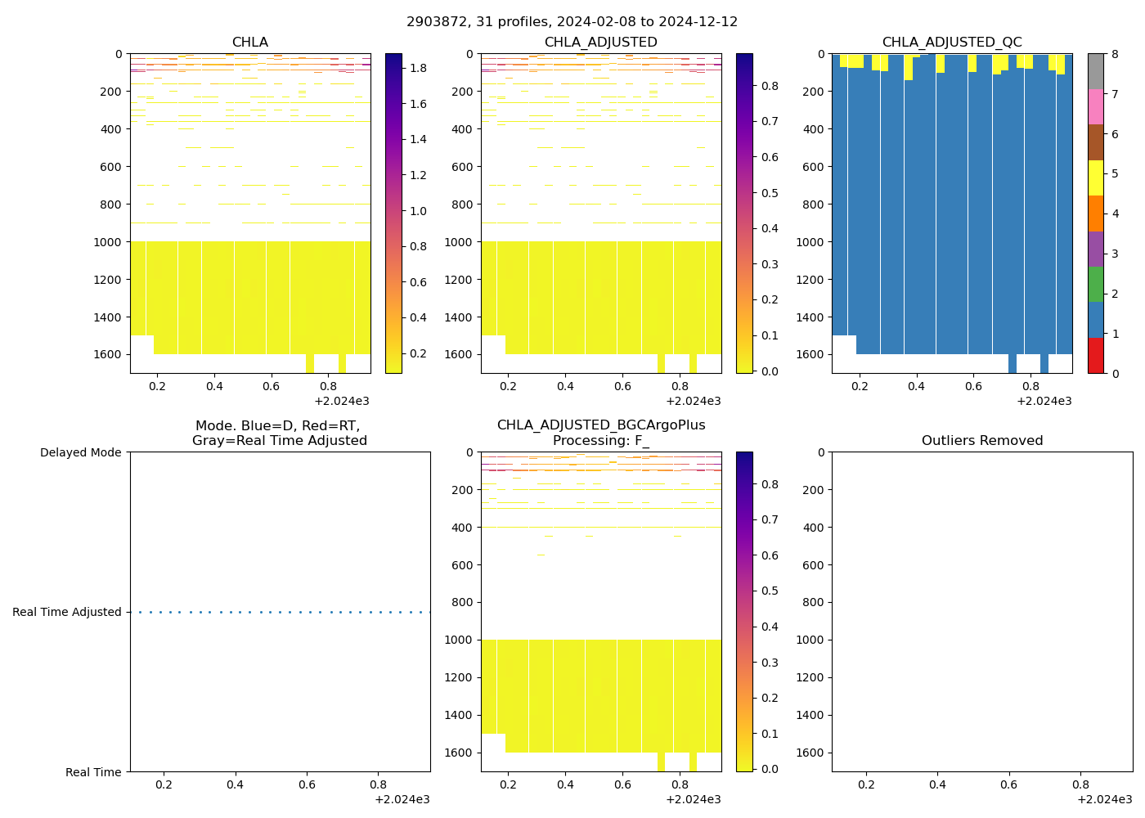Click the brown segment of the QC colorbar
Screen dimensions: 1145x818
click(x=1095, y=142)
